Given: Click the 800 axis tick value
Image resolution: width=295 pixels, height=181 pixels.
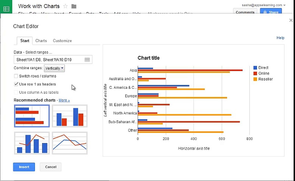Looking at the screenshot, I should 249,139.
